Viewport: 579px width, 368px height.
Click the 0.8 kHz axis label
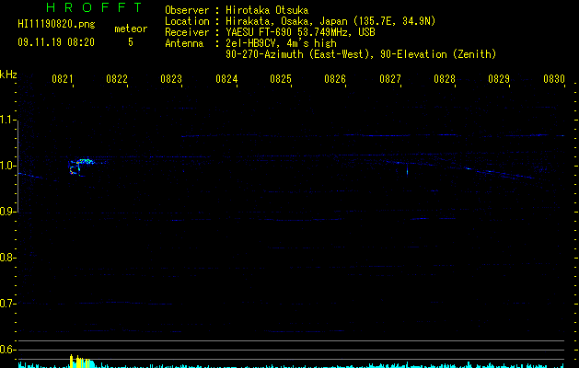pyautogui.click(x=8, y=258)
